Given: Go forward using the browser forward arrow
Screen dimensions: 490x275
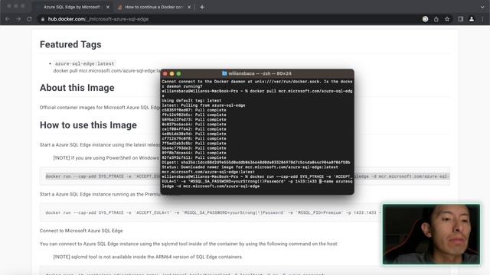Looking at the screenshot, I should [18, 19].
